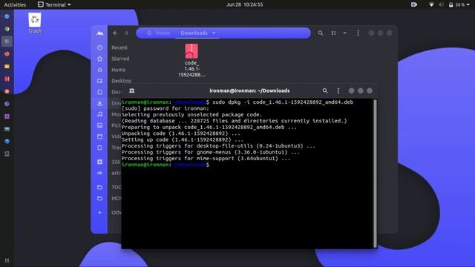The height and width of the screenshot is (267, 475).
Task: Select the Trash icon in Files sidebar
Action: 99,148
